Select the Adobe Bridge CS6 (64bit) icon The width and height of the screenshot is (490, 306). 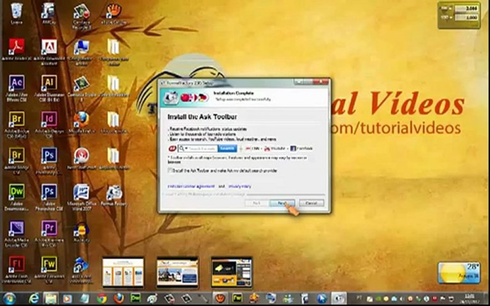coord(17,124)
